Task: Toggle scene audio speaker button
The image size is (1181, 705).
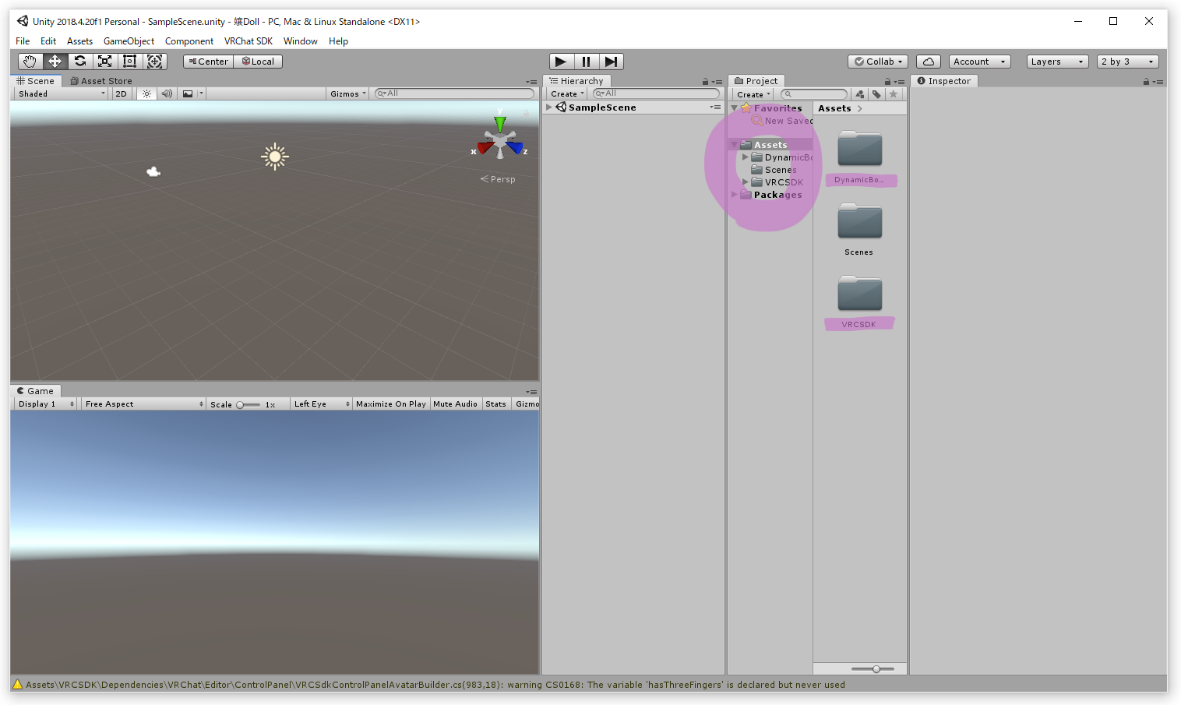Action: (x=167, y=93)
